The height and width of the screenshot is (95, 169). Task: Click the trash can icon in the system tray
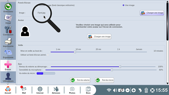coord(146,90)
